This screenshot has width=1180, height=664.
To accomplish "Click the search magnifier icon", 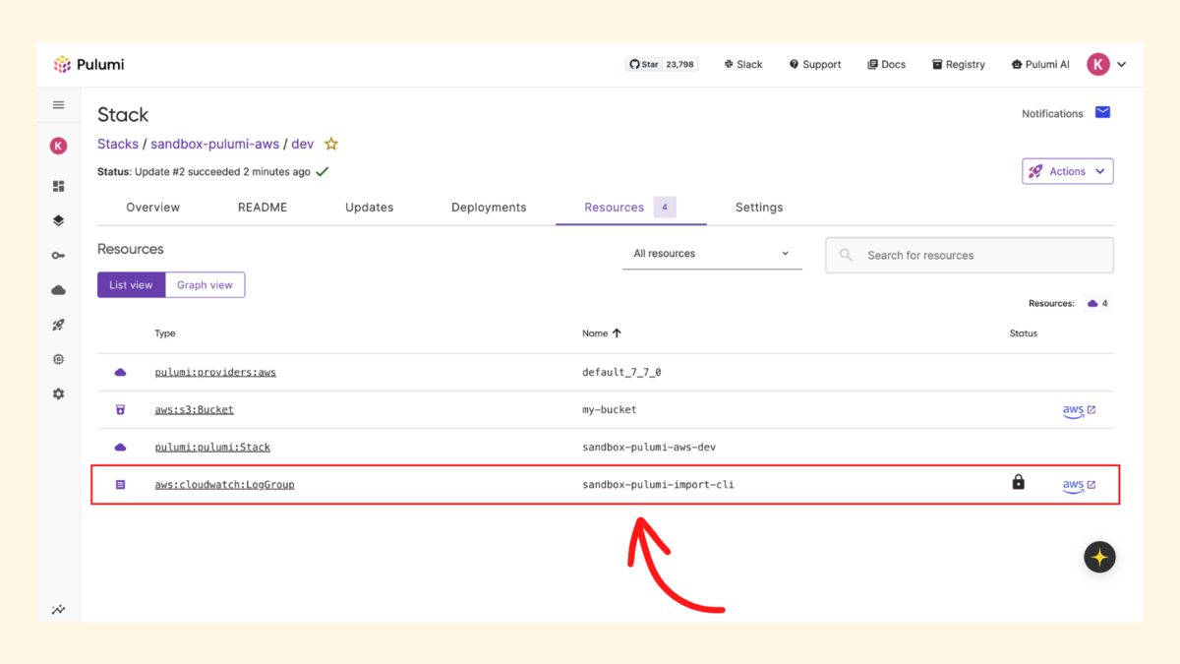I will (x=847, y=255).
